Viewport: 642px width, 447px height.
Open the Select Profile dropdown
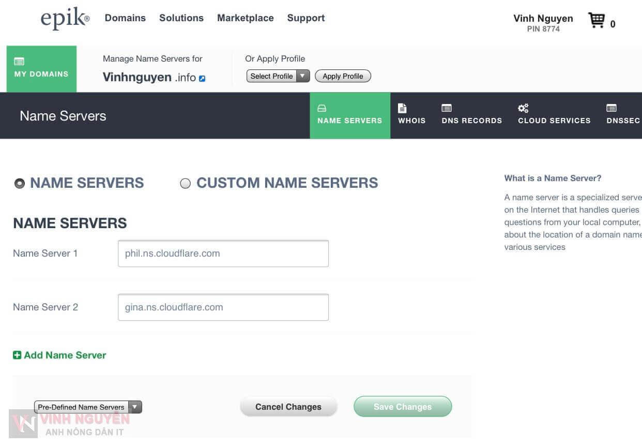click(278, 76)
